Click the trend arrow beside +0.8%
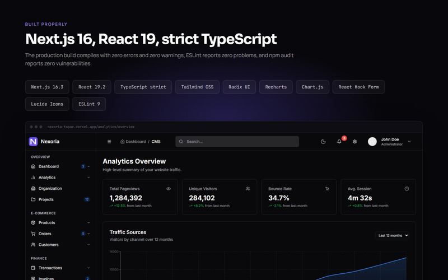Image resolution: width=448 pixels, height=280 pixels. click(x=349, y=206)
